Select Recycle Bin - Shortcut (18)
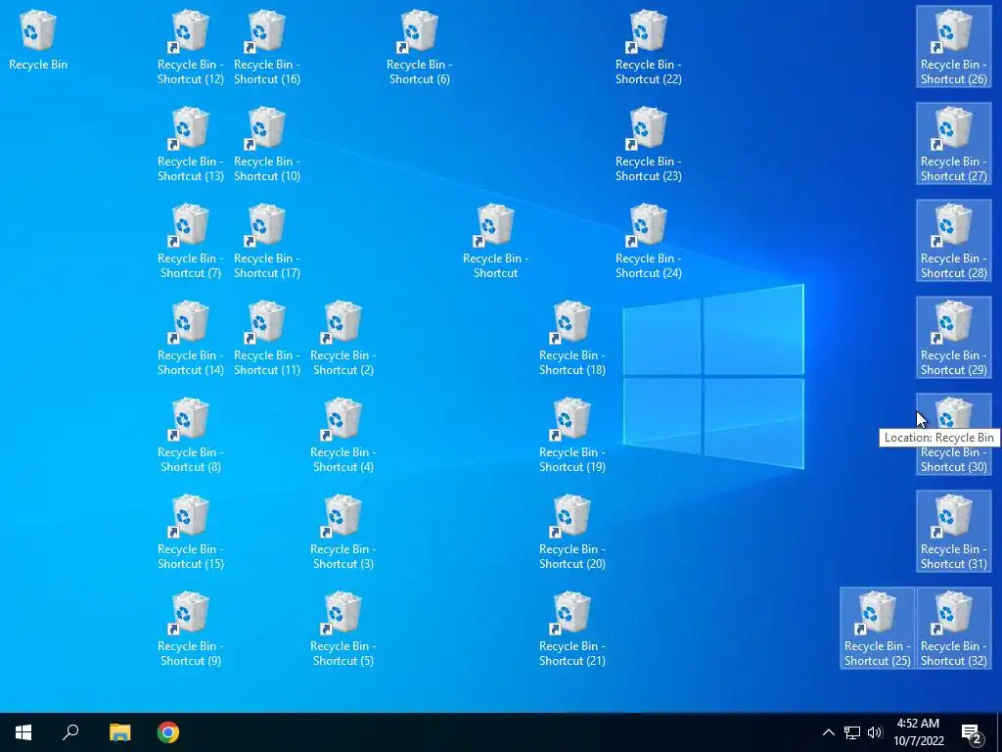The image size is (1002, 752). point(571,338)
